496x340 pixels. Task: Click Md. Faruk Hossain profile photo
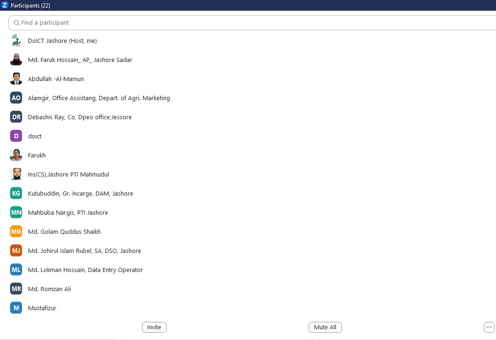(x=16, y=60)
